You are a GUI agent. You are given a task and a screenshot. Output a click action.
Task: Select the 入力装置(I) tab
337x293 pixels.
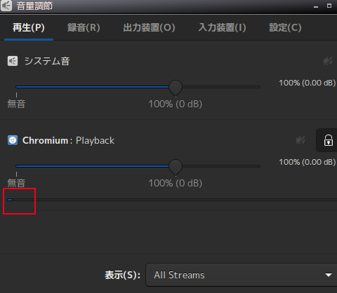point(222,27)
